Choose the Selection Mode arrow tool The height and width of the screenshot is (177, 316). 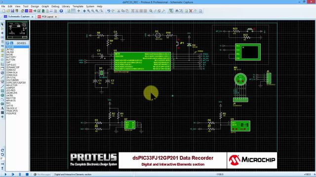tap(2, 24)
